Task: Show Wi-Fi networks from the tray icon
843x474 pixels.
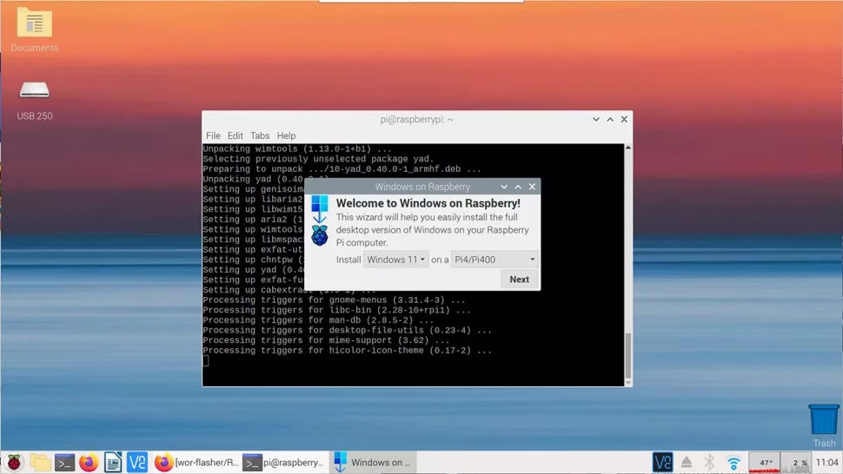Action: point(733,462)
